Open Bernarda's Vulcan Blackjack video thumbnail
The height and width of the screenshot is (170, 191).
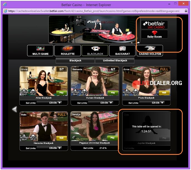(x=95, y=81)
